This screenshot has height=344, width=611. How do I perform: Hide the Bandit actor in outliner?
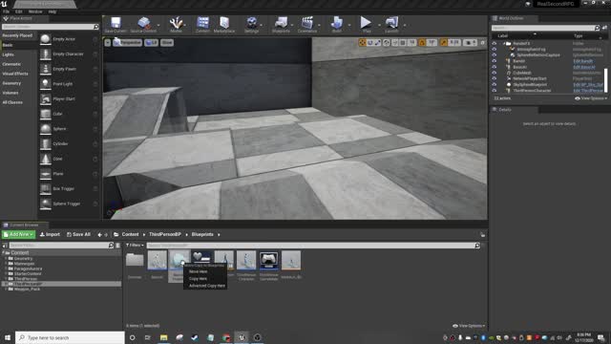point(495,61)
